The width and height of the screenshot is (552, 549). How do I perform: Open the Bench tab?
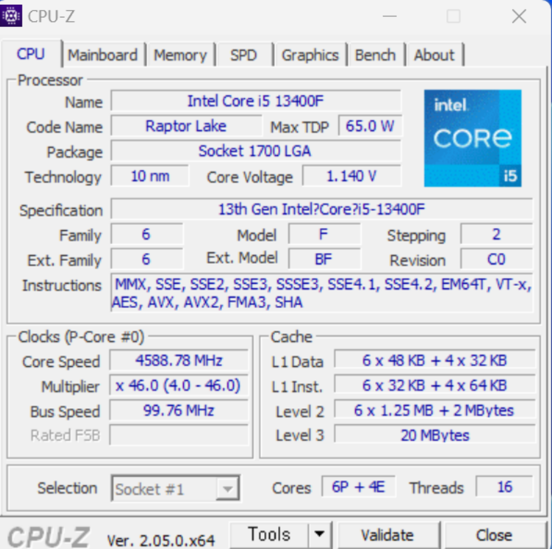click(375, 55)
